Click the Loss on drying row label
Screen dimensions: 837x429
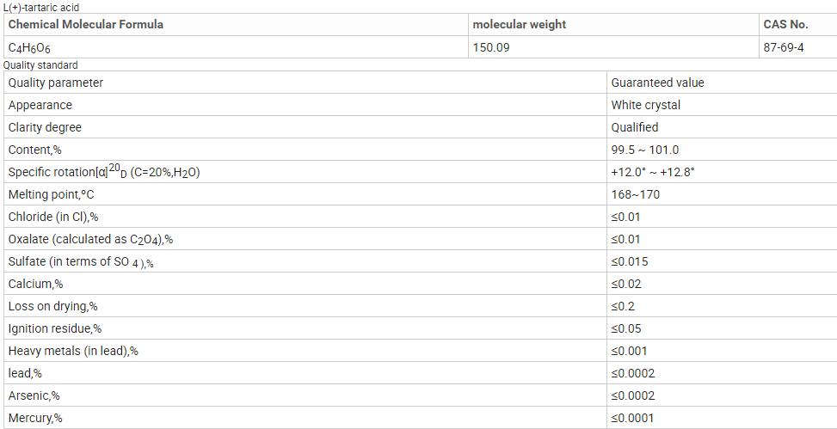52,306
